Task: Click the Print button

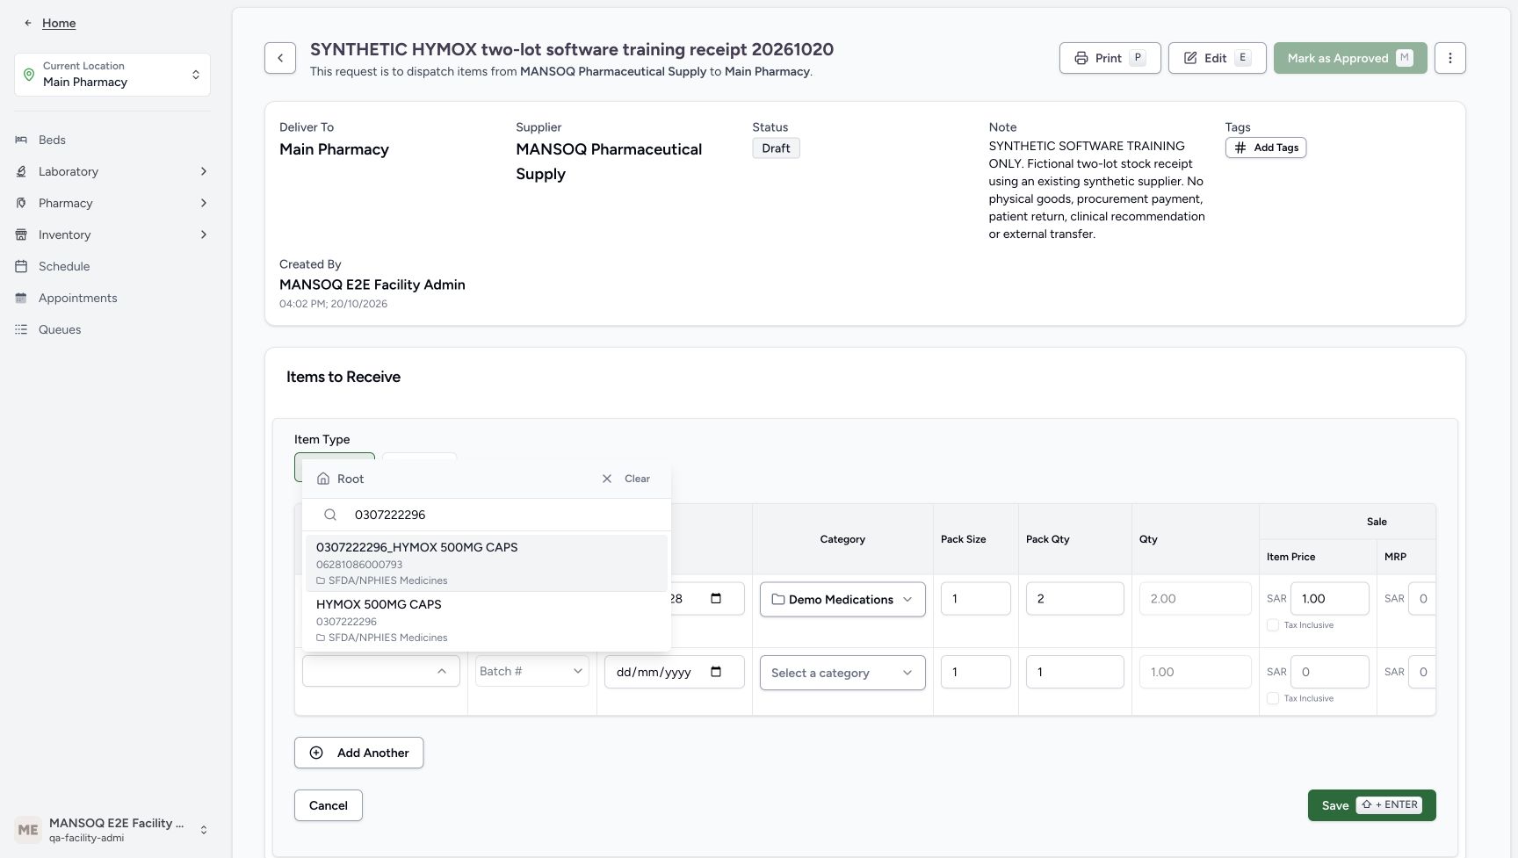Action: (x=1110, y=58)
